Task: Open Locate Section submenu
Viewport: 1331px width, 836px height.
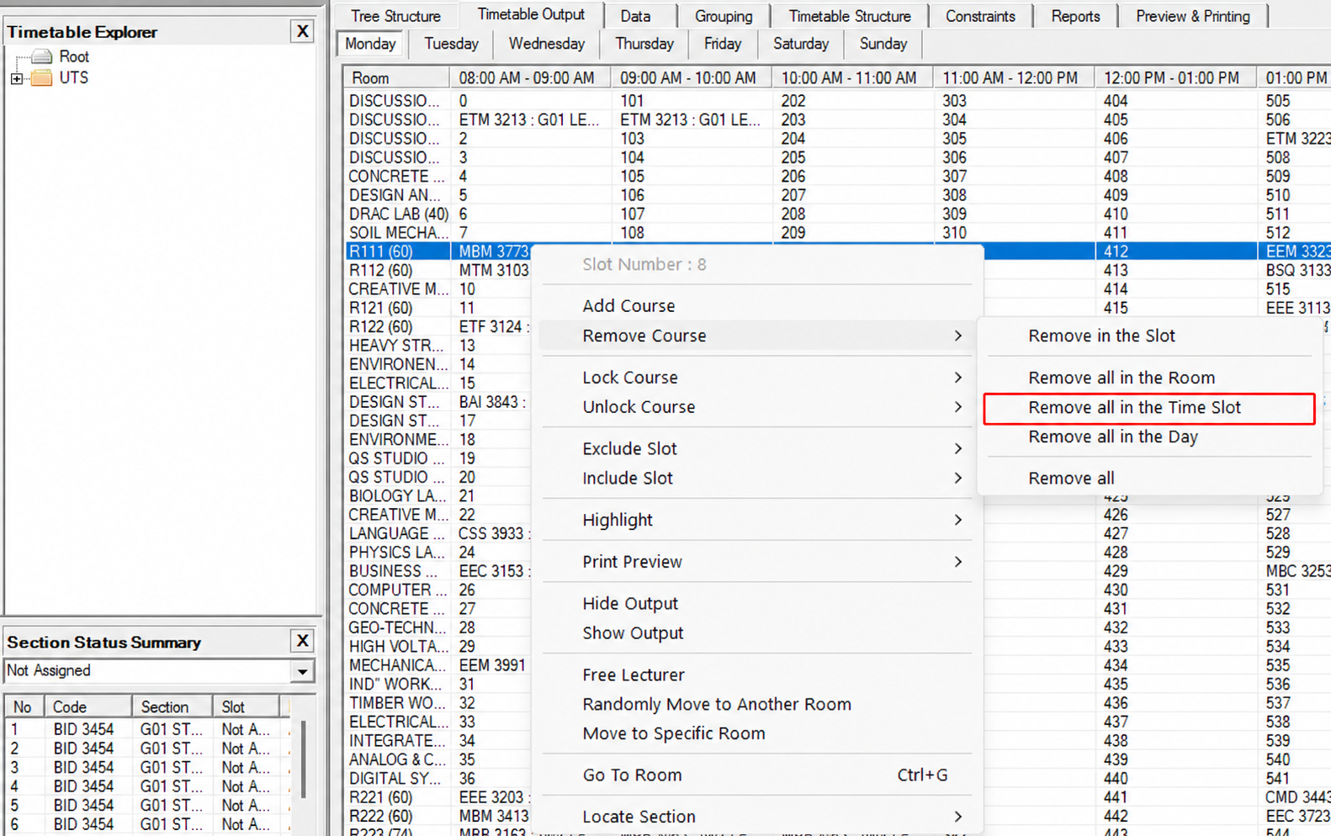Action: click(x=757, y=817)
